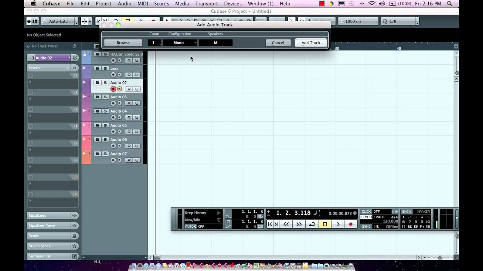Screen dimensions: 483x271
Task: Click the Equalizers bypass icon
Action: coord(75,216)
